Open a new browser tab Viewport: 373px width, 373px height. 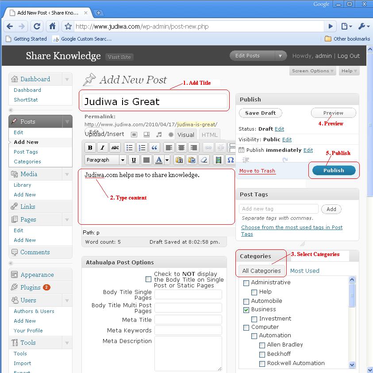point(99,13)
